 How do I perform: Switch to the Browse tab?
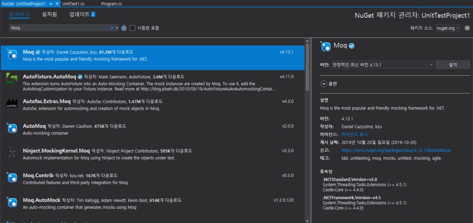[x=19, y=14]
